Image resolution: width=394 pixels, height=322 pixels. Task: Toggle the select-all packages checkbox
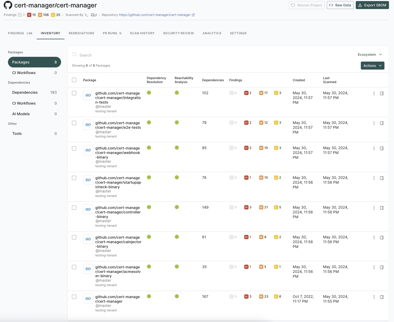tap(74, 80)
